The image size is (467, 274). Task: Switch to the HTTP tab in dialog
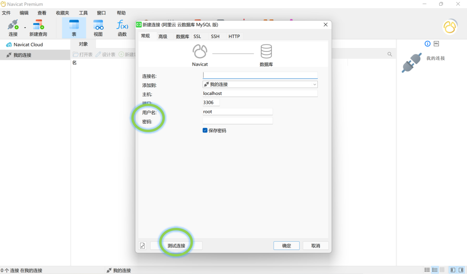point(234,36)
